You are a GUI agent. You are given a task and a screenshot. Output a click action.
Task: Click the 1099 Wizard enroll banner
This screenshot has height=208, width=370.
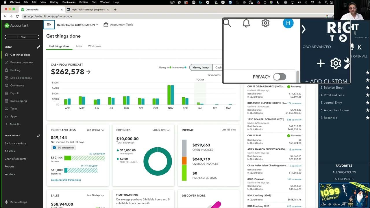[344, 195]
